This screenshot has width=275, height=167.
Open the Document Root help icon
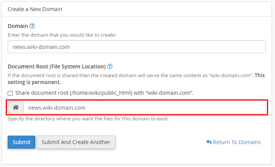(x=110, y=66)
